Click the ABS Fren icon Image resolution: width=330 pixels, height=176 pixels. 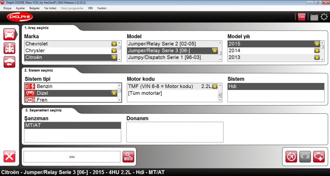(x=30, y=100)
